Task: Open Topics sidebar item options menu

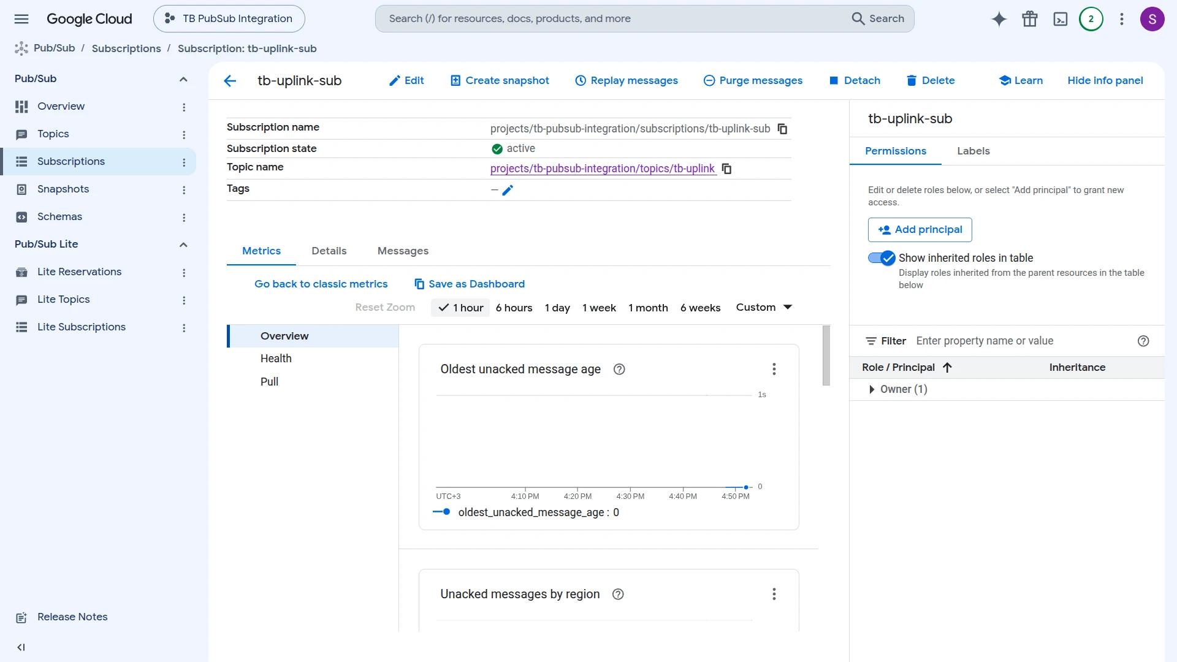Action: click(x=184, y=135)
